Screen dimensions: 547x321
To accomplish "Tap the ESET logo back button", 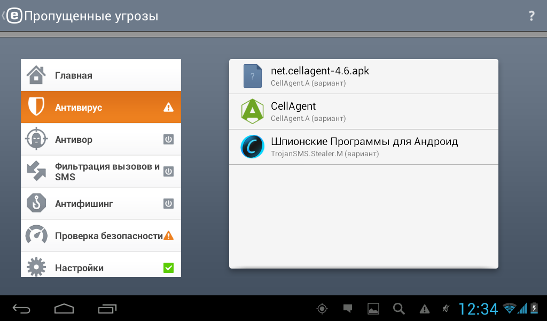I will click(13, 16).
